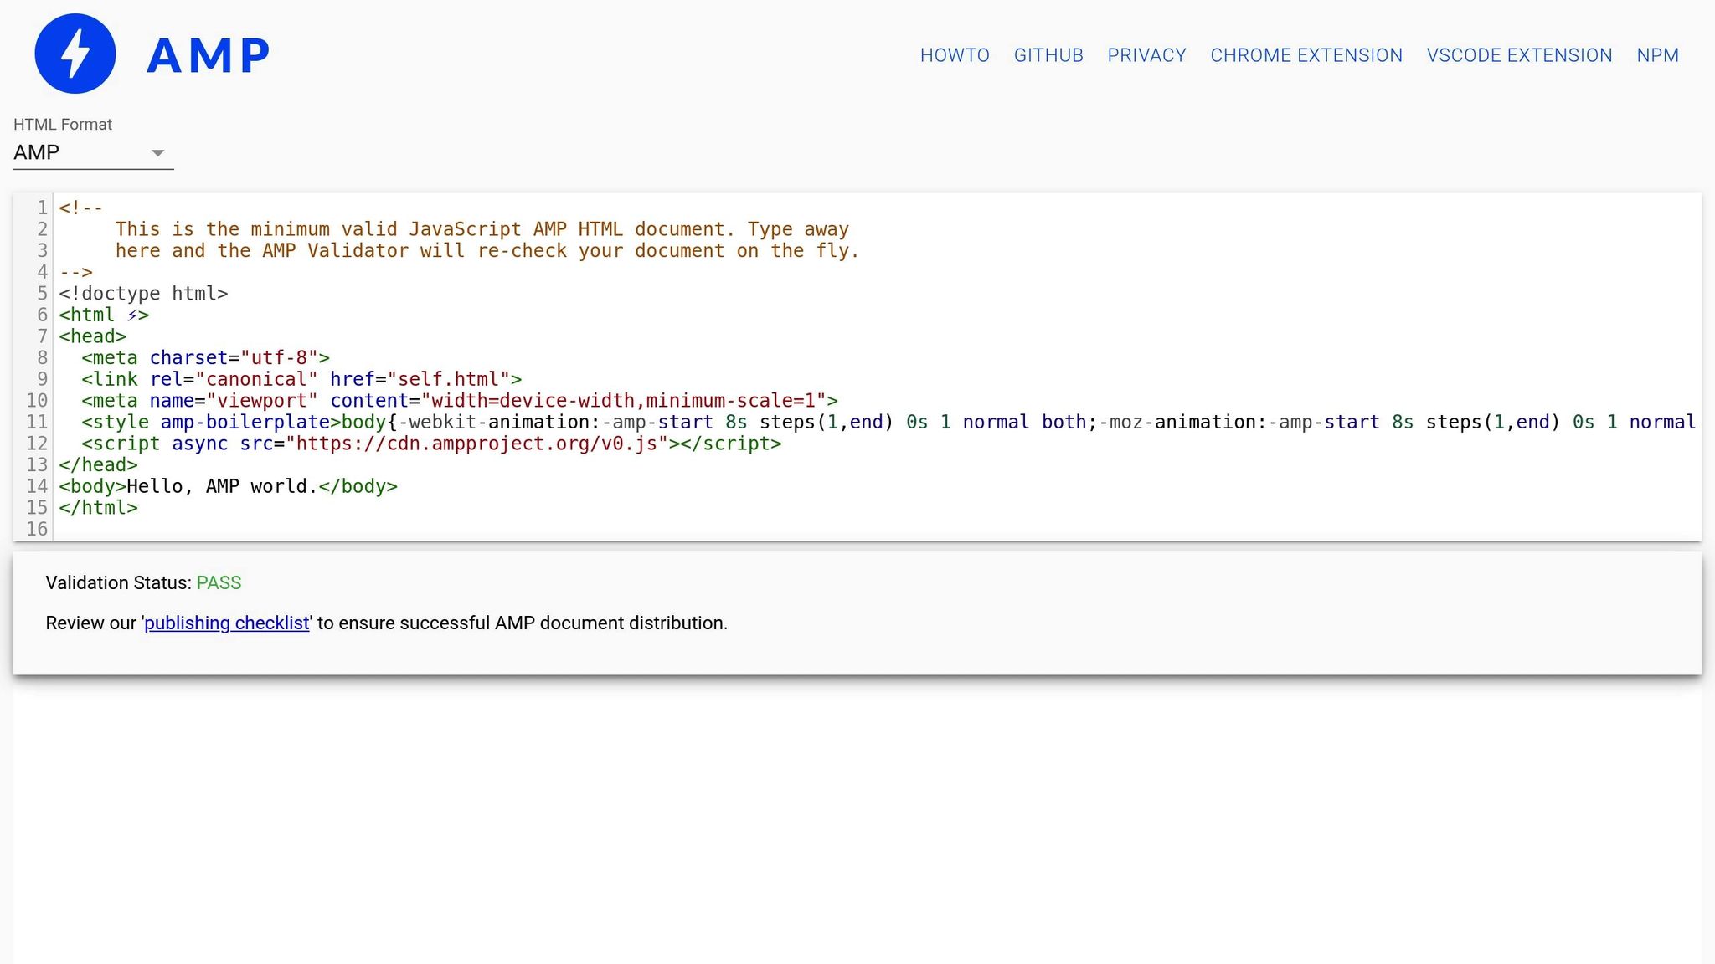Click the canonical link tag on line 9
The width and height of the screenshot is (1715, 964).
point(301,379)
